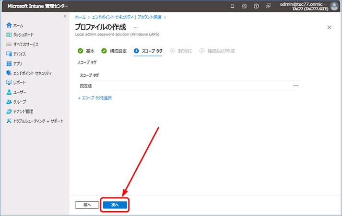Click エンドポイント セキュリティ | アカウント保護 breadcrumb
Image resolution: width=342 pixels, height=216 pixels.
point(127,17)
